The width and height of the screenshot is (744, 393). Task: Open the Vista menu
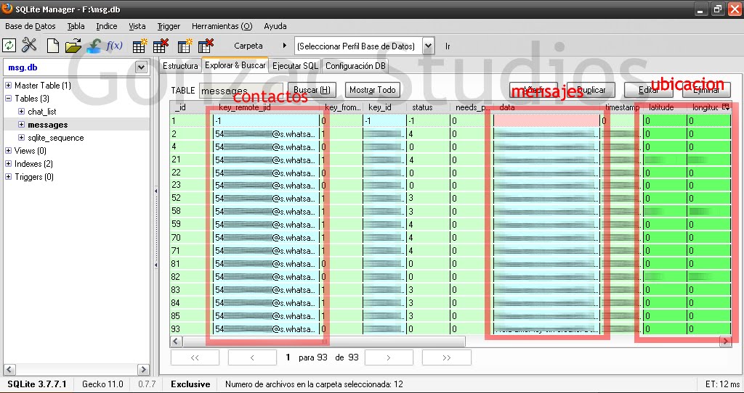(x=137, y=26)
